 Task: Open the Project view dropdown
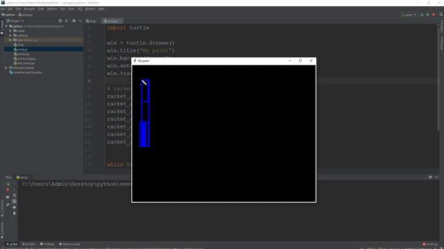[15, 21]
